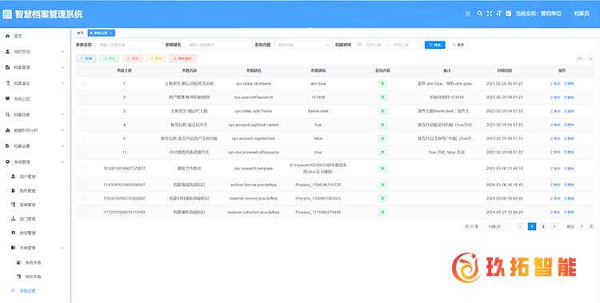Click the jump-to-page number input
600x303 pixels.
pos(582,226)
